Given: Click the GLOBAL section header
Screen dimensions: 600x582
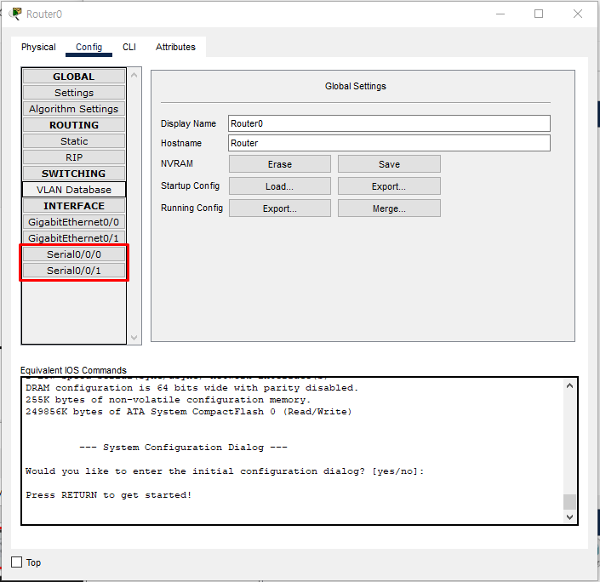Looking at the screenshot, I should (74, 77).
